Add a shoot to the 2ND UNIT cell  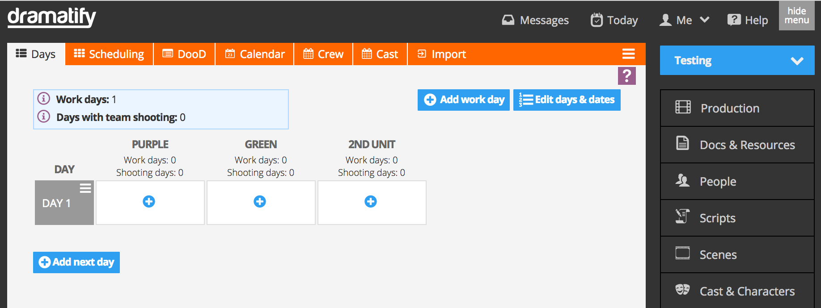pyautogui.click(x=371, y=202)
